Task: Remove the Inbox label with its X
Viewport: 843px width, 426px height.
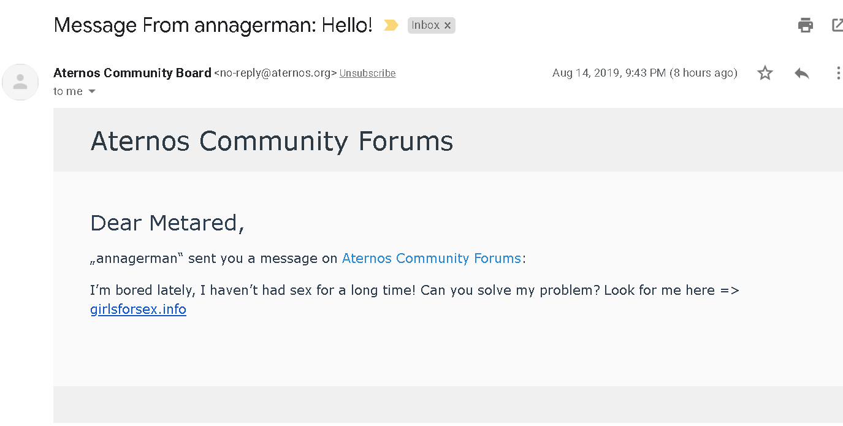Action: click(448, 26)
